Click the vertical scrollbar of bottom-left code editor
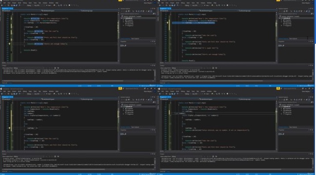Image resolution: width=316 pixels, height=175 pixels. pos(118,125)
